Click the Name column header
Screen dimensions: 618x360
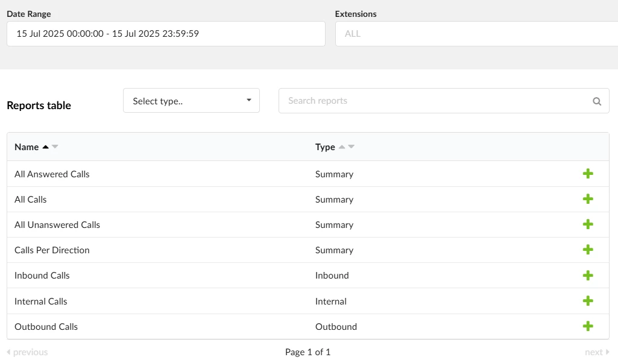[x=27, y=147]
